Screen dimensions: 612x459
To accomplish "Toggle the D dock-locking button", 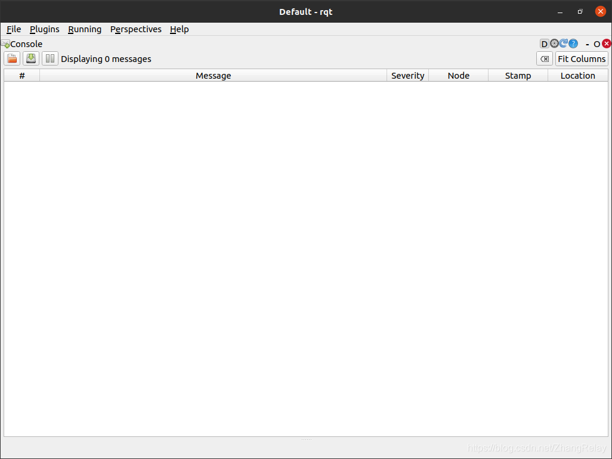I will [544, 44].
